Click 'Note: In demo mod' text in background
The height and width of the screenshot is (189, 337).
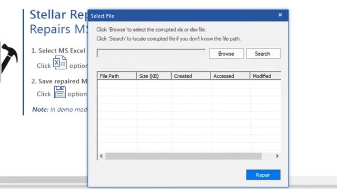(60, 110)
